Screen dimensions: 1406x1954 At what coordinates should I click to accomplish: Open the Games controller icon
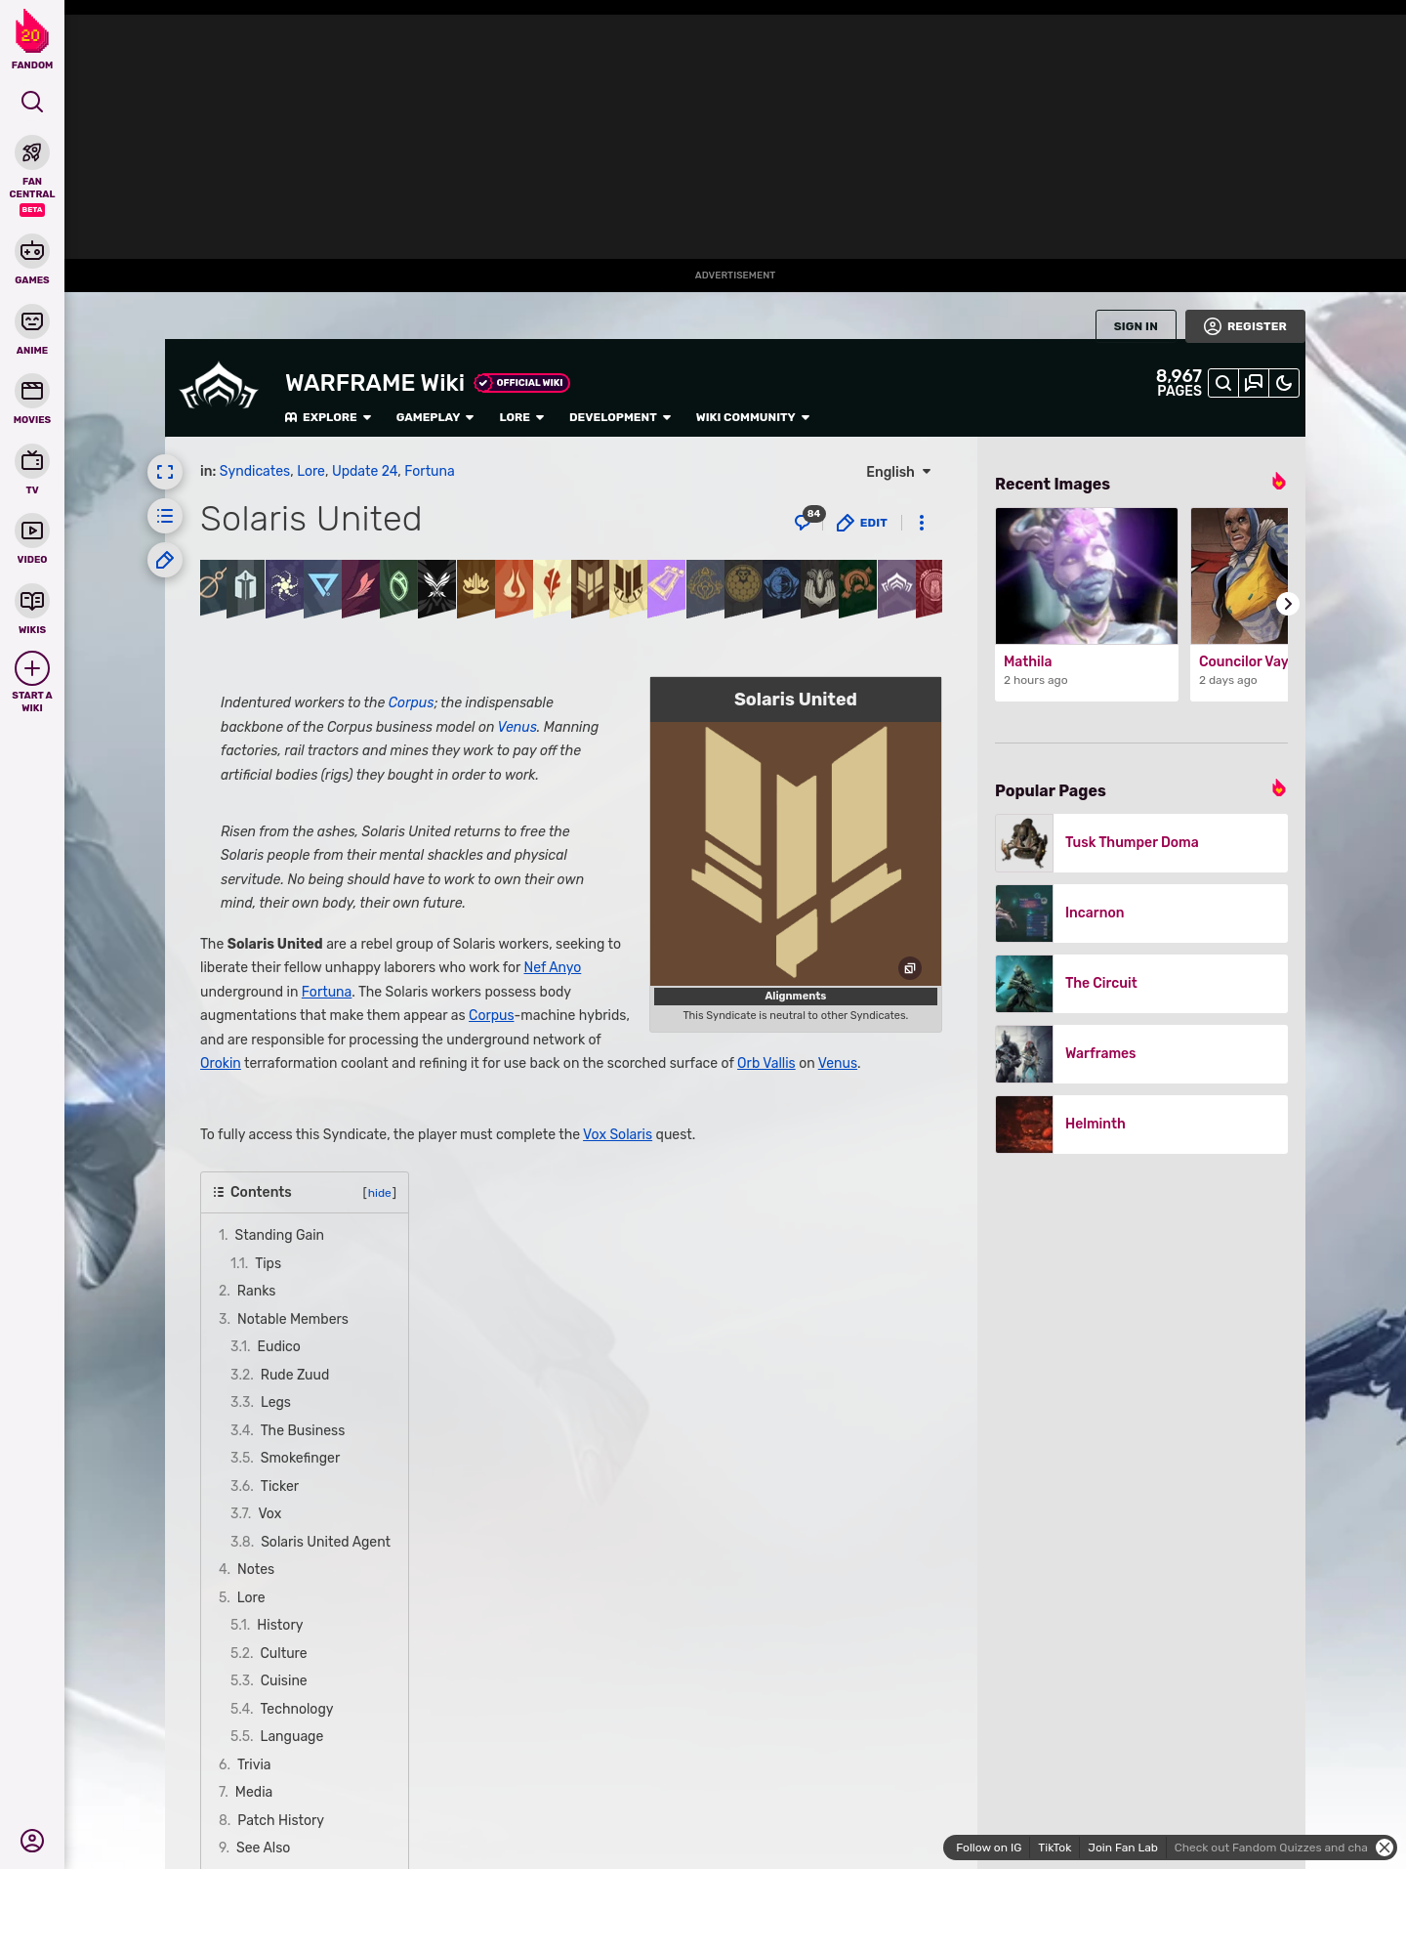click(32, 252)
